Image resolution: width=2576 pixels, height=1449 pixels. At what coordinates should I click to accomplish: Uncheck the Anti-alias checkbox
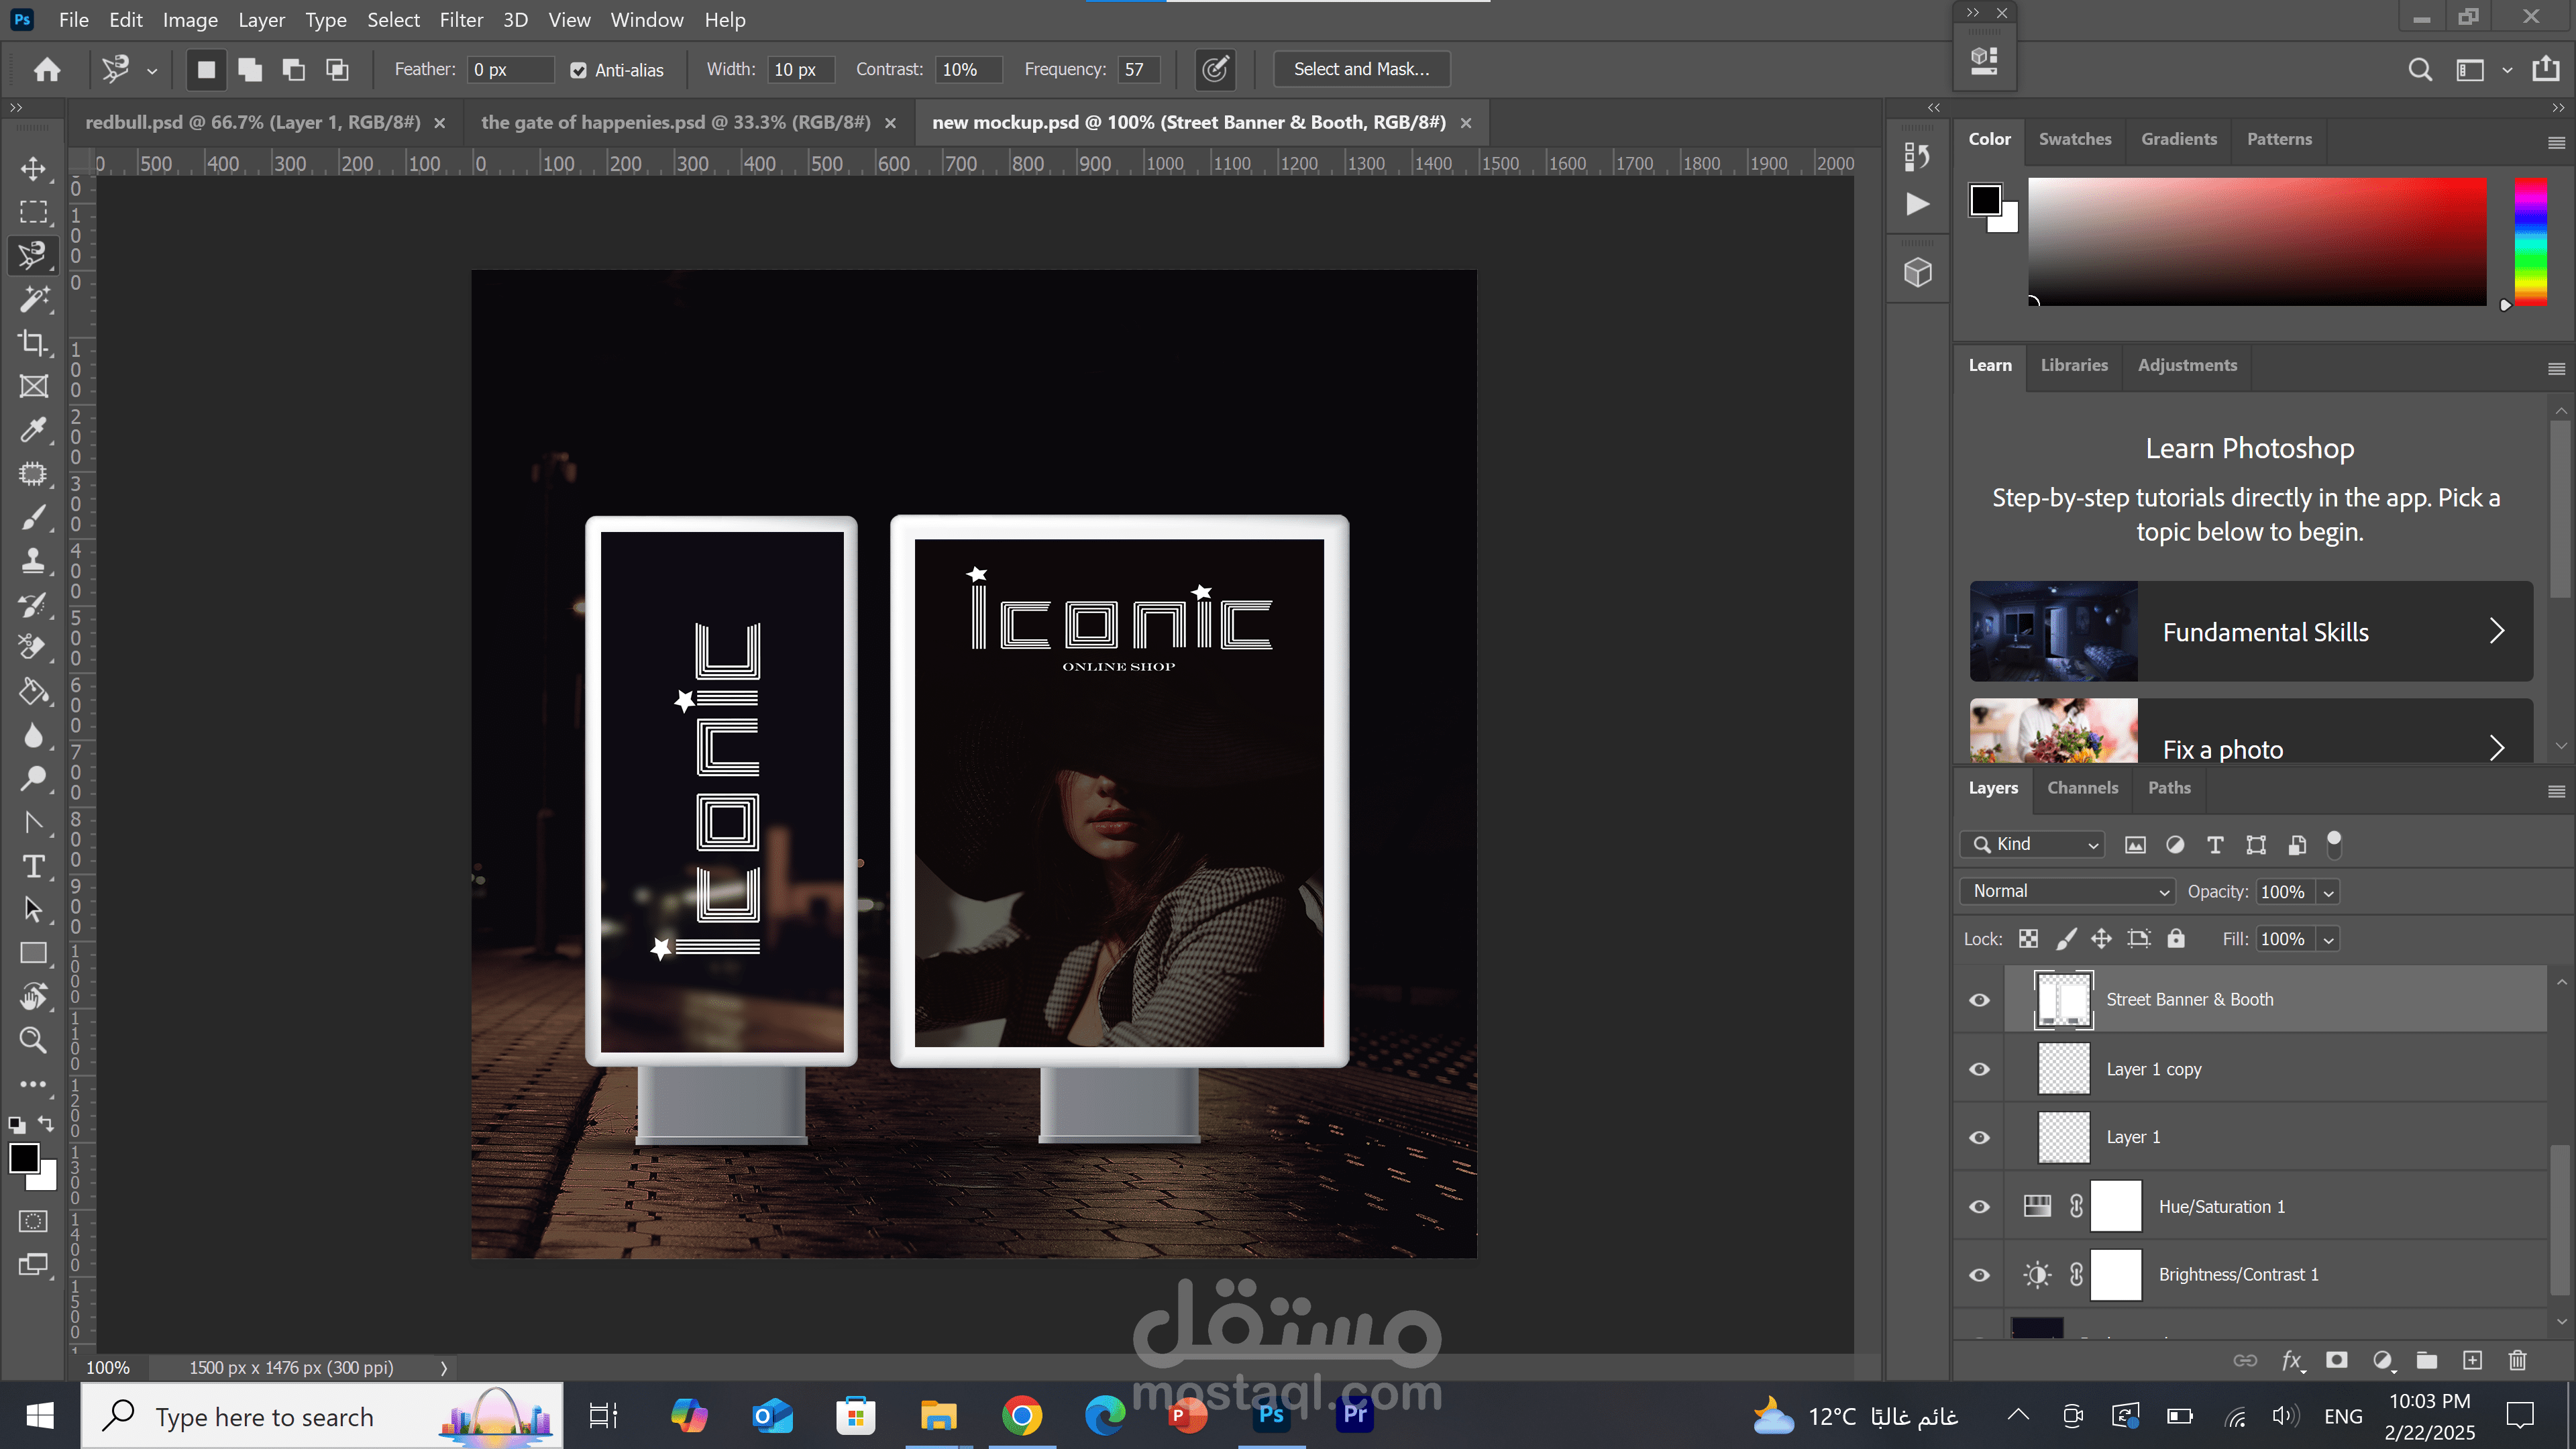[x=578, y=70]
